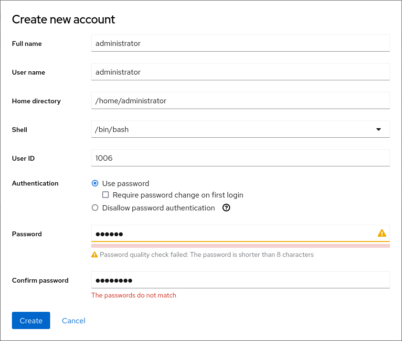This screenshot has height=341, width=402.
Task: Click the Authentication label text
Action: point(35,184)
